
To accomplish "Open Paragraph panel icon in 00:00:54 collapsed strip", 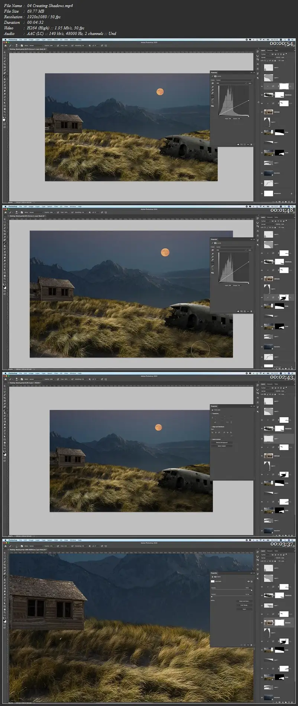I will coord(257,78).
